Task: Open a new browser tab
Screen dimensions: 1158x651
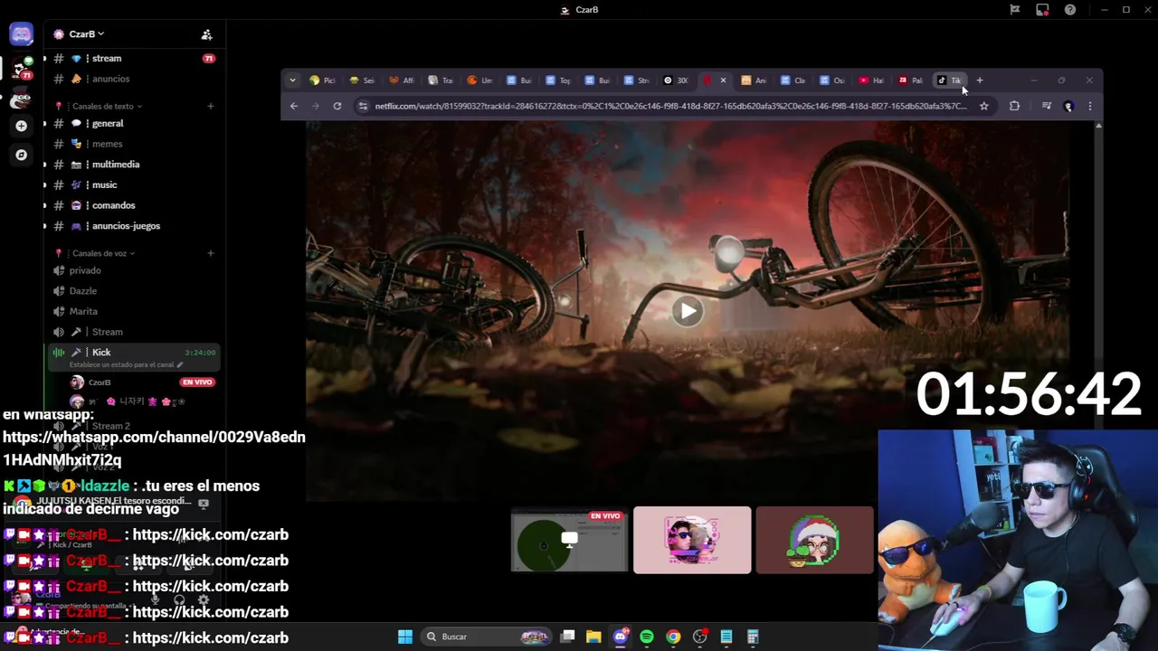Action: coord(979,80)
